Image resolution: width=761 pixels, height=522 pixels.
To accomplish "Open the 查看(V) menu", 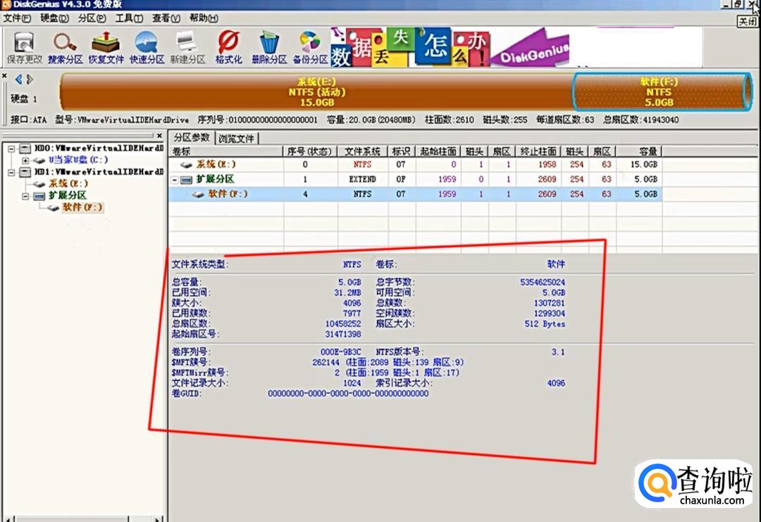I will click(x=166, y=18).
